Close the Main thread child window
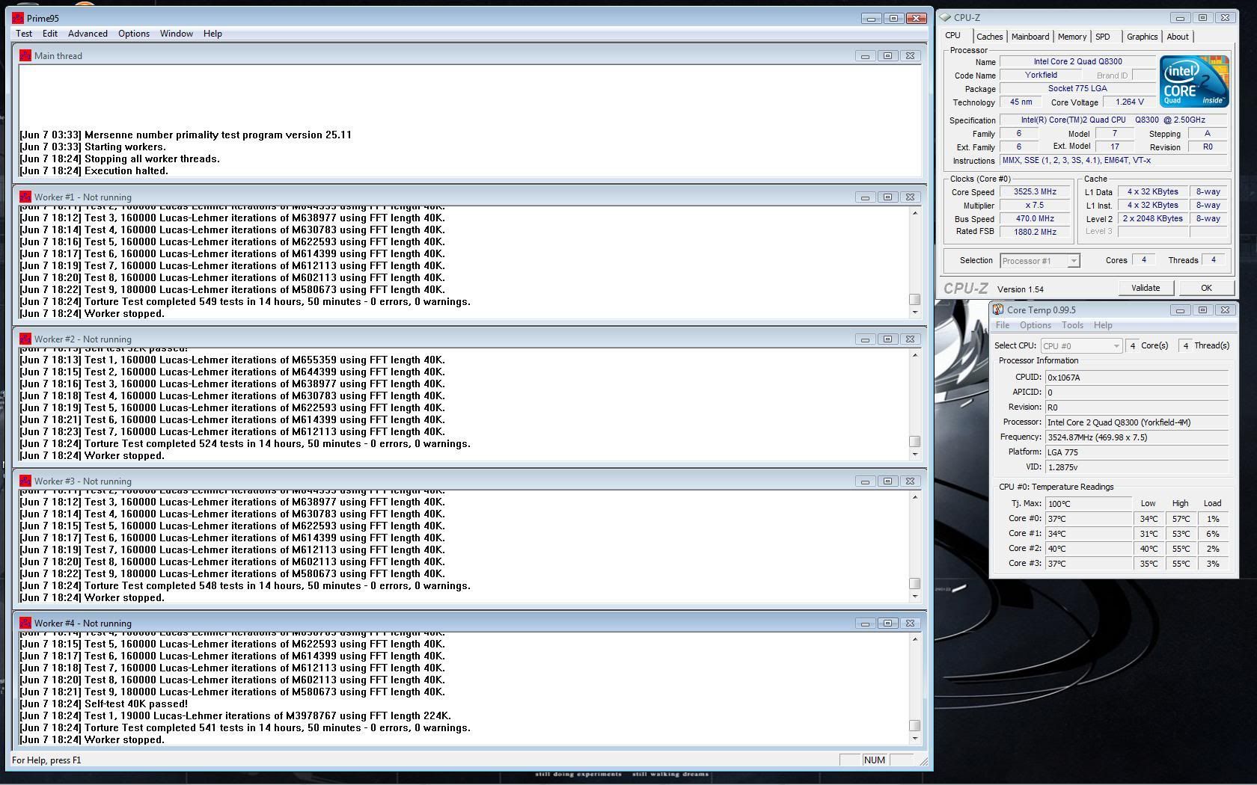1257x785 pixels. (x=910, y=56)
